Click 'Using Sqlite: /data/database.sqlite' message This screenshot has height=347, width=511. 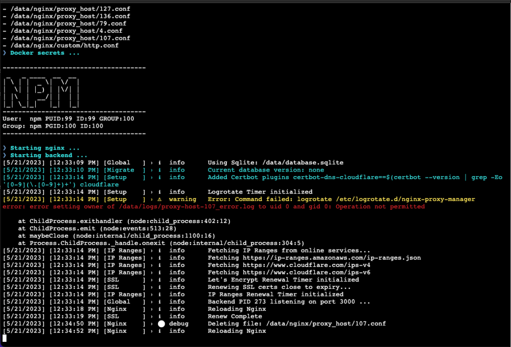(x=275, y=163)
